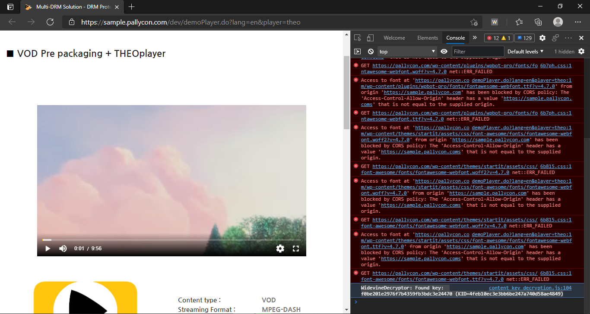Open the browser profile menu
This screenshot has height=314, width=590.
pos(558,22)
